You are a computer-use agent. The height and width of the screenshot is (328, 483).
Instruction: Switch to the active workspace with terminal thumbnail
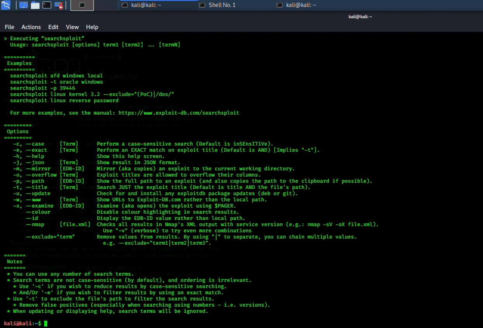[x=82, y=5]
